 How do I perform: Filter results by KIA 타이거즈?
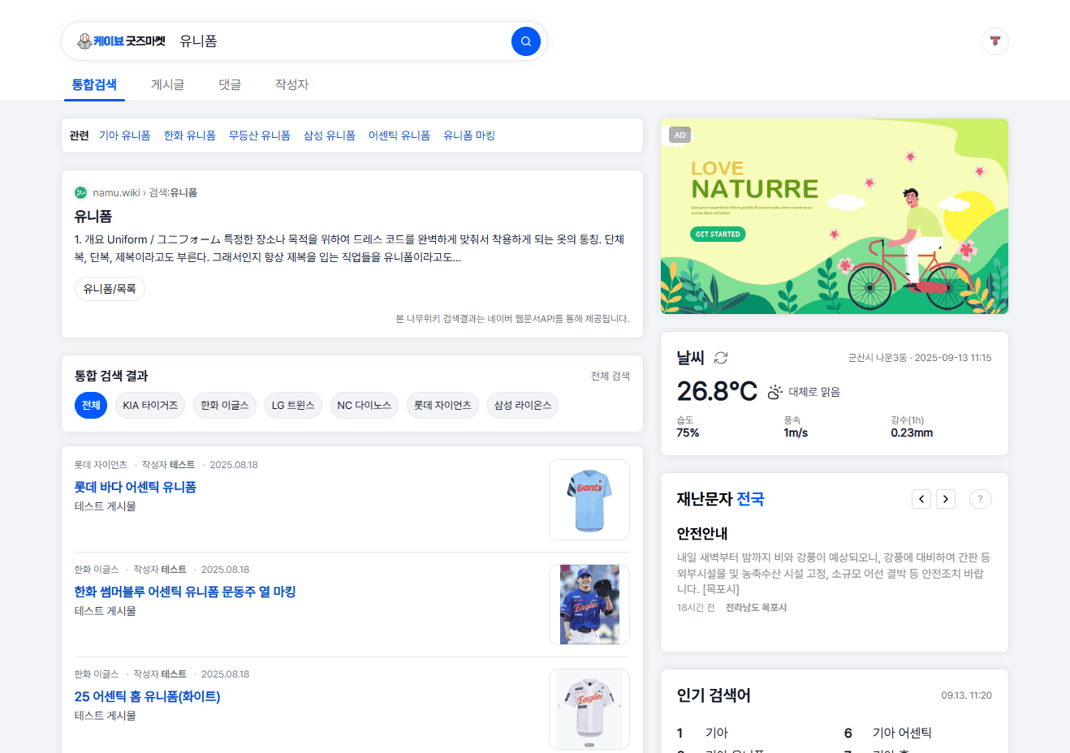150,406
